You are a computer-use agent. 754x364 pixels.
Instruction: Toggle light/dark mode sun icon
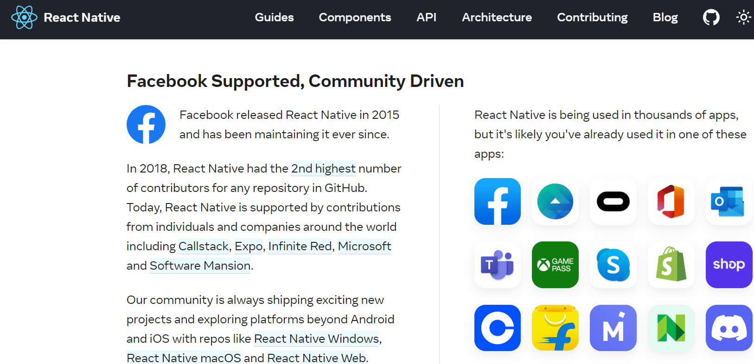(x=743, y=18)
